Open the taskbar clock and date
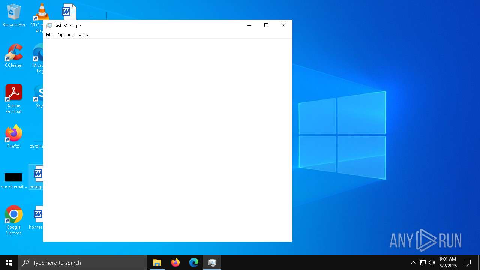This screenshot has width=480, height=270. click(448, 262)
